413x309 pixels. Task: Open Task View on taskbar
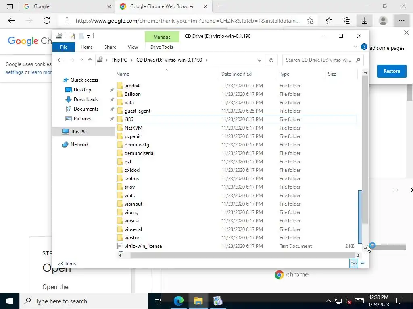(x=158, y=301)
